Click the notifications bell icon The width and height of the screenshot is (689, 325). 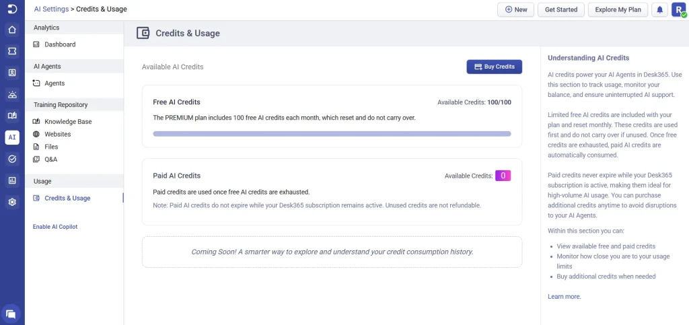coord(659,9)
